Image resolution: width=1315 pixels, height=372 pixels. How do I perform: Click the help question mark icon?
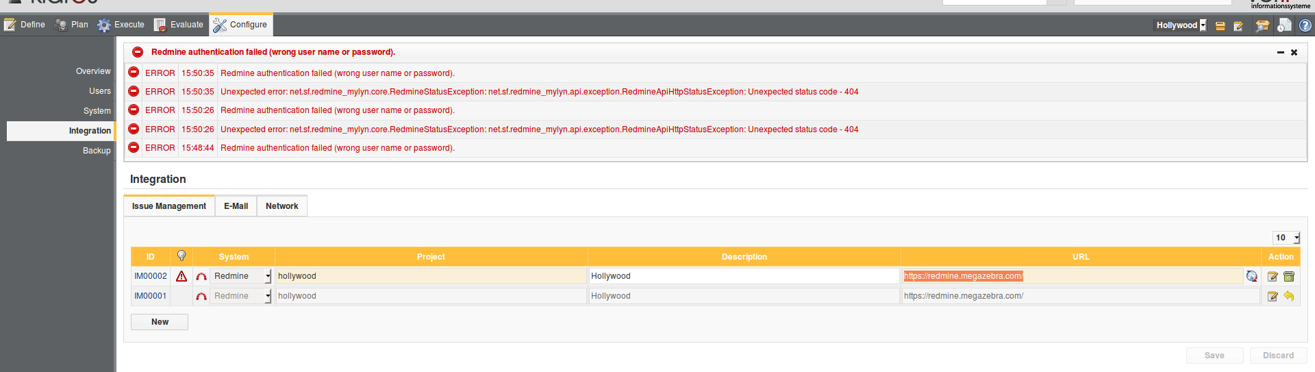tap(1305, 25)
